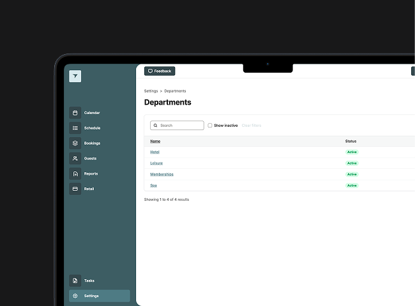The image size is (415, 306).
Task: Select Departments in the breadcrumb
Action: click(175, 91)
